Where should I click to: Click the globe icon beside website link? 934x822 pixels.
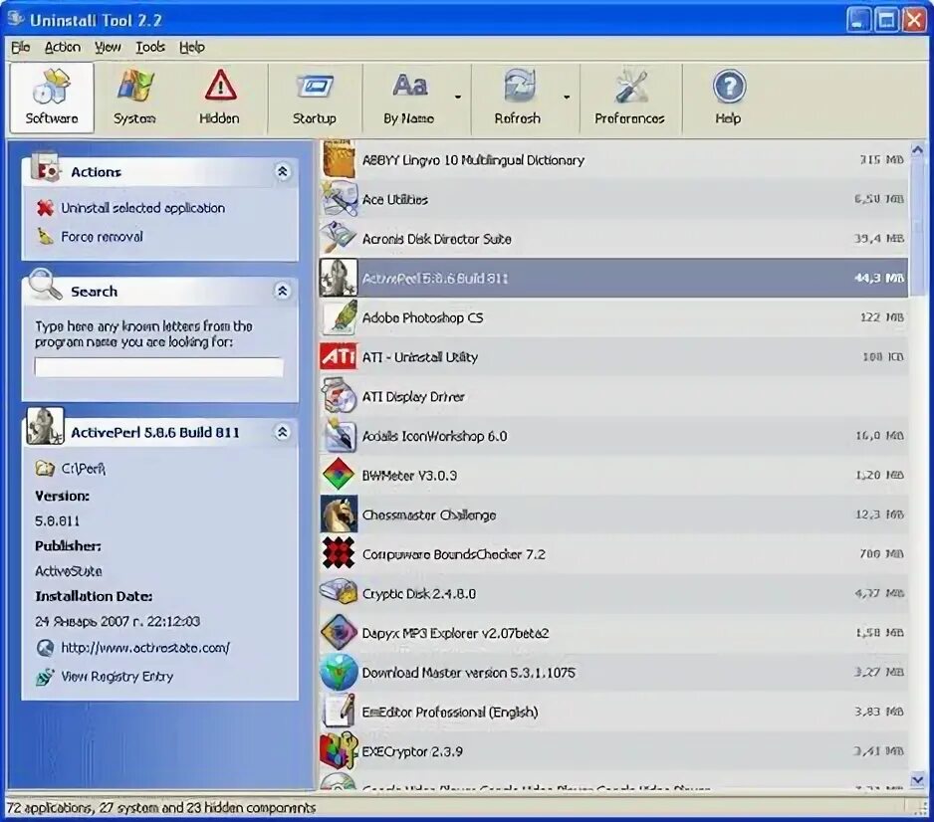[45, 648]
